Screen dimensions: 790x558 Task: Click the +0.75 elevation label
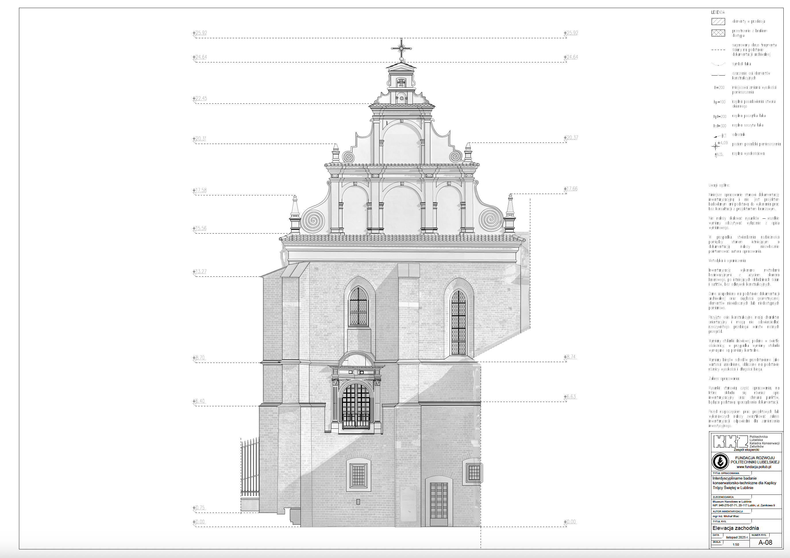click(199, 508)
